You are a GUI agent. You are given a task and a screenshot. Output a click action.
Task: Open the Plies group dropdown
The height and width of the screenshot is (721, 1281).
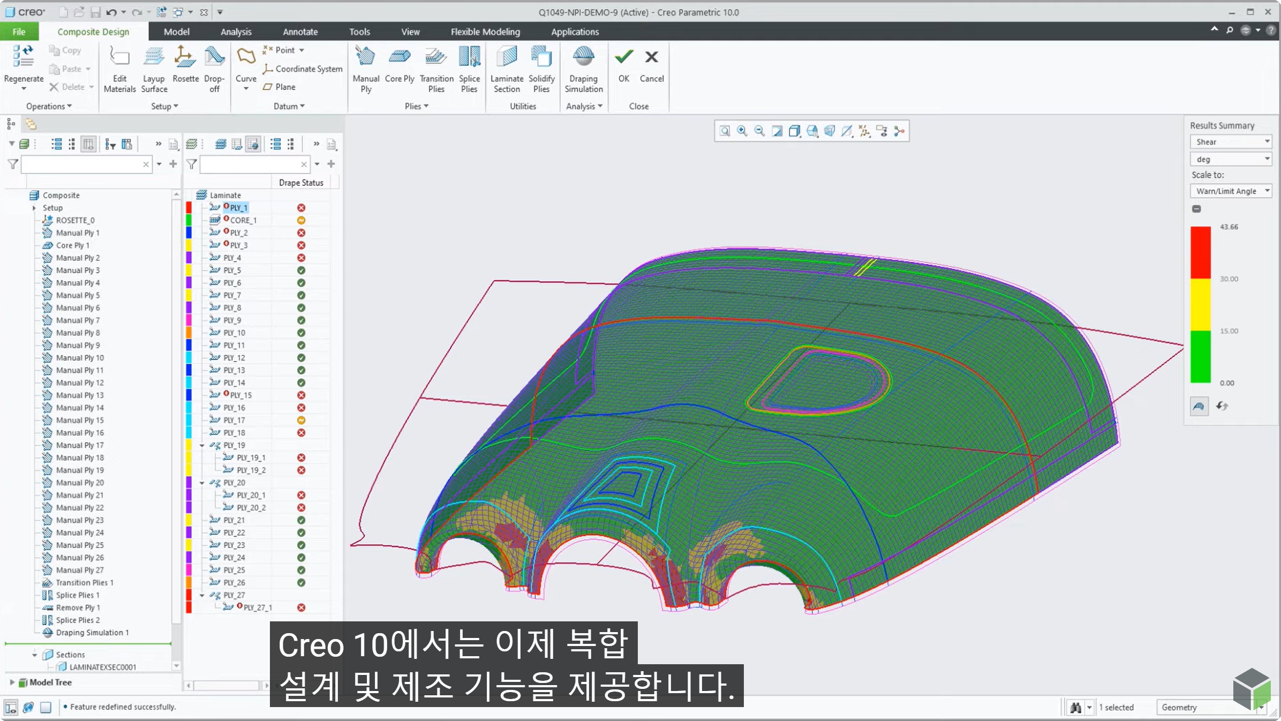click(x=416, y=106)
